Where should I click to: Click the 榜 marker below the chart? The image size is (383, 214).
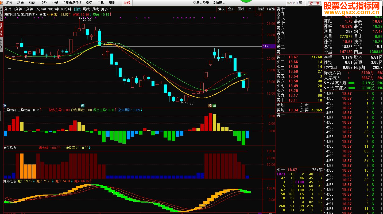(210, 106)
